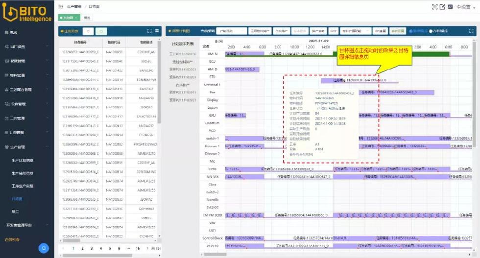
Task: Click the refresh button in task list panel
Action: 89,31
